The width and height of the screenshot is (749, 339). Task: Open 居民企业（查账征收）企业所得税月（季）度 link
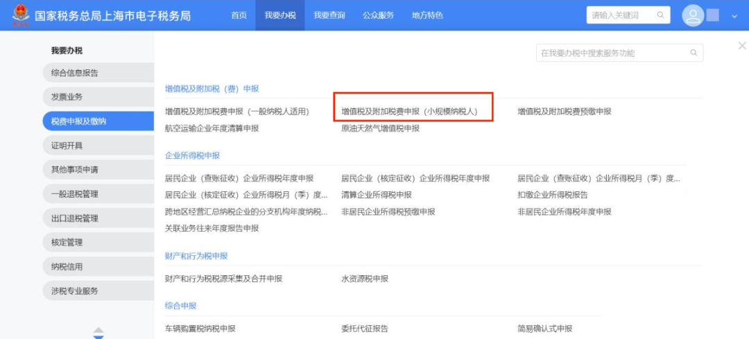point(599,179)
